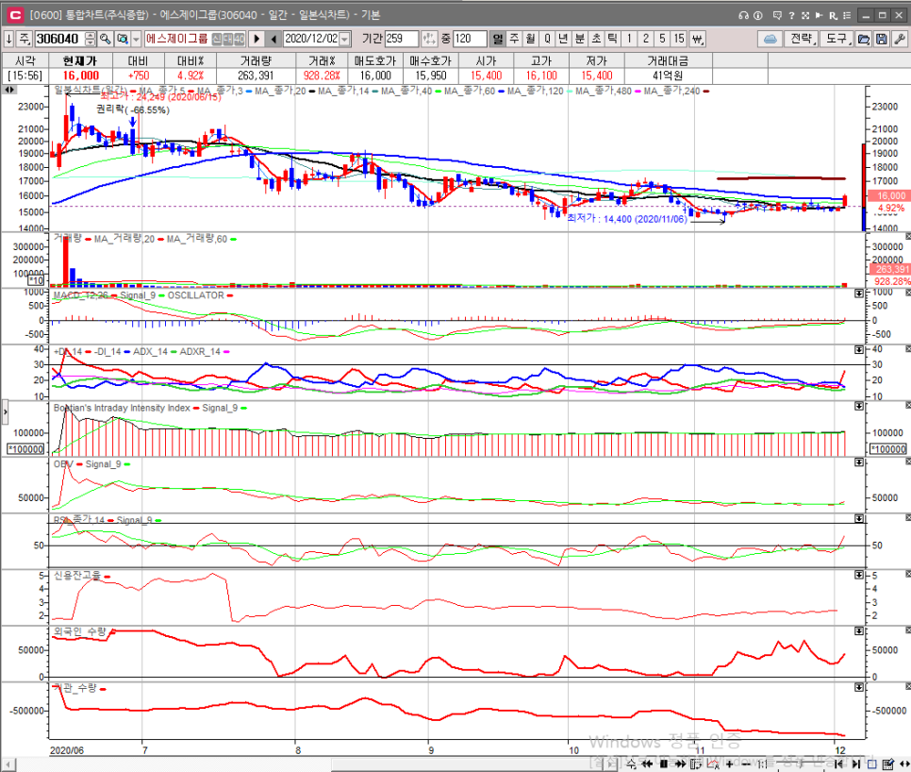Viewport: 911px width, 772px height.
Task: Collapse the Intraday Intensity Index panel arrow
Action: point(859,406)
